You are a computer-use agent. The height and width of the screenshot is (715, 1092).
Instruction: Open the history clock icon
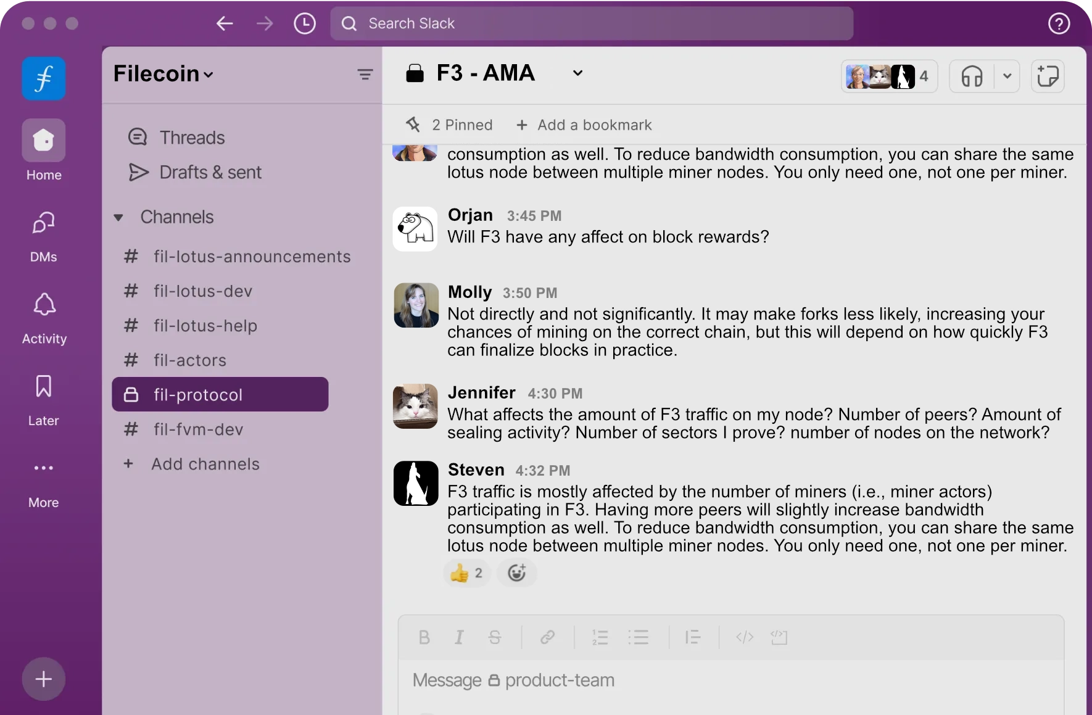click(304, 23)
